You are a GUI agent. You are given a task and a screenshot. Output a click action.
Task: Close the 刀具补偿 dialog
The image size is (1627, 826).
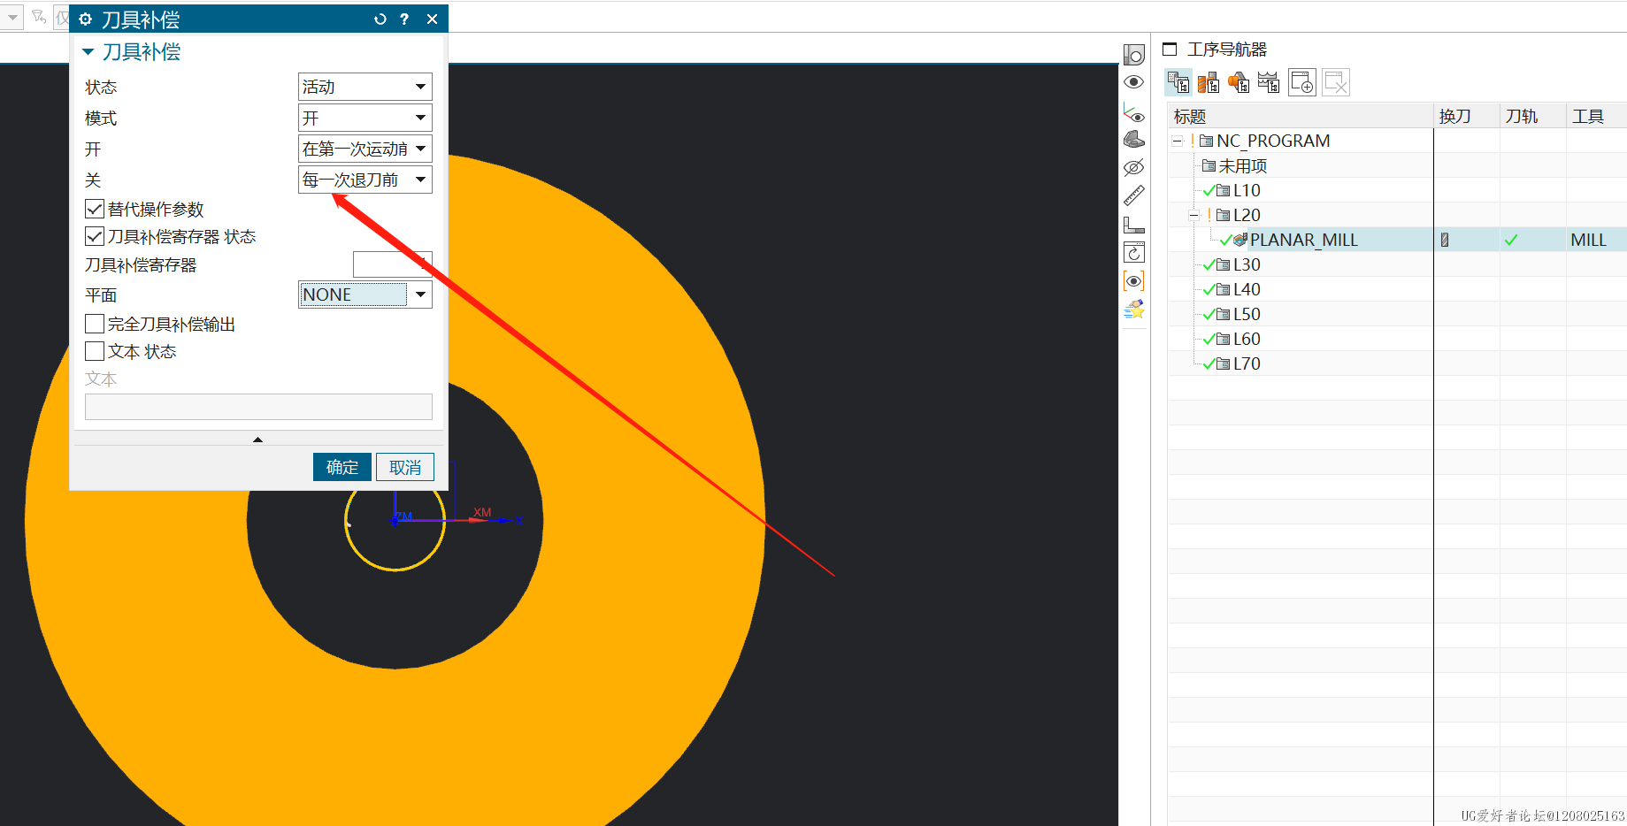click(432, 19)
